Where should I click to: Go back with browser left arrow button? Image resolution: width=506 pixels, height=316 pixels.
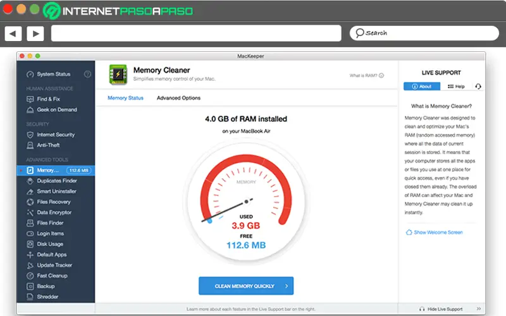click(13, 33)
